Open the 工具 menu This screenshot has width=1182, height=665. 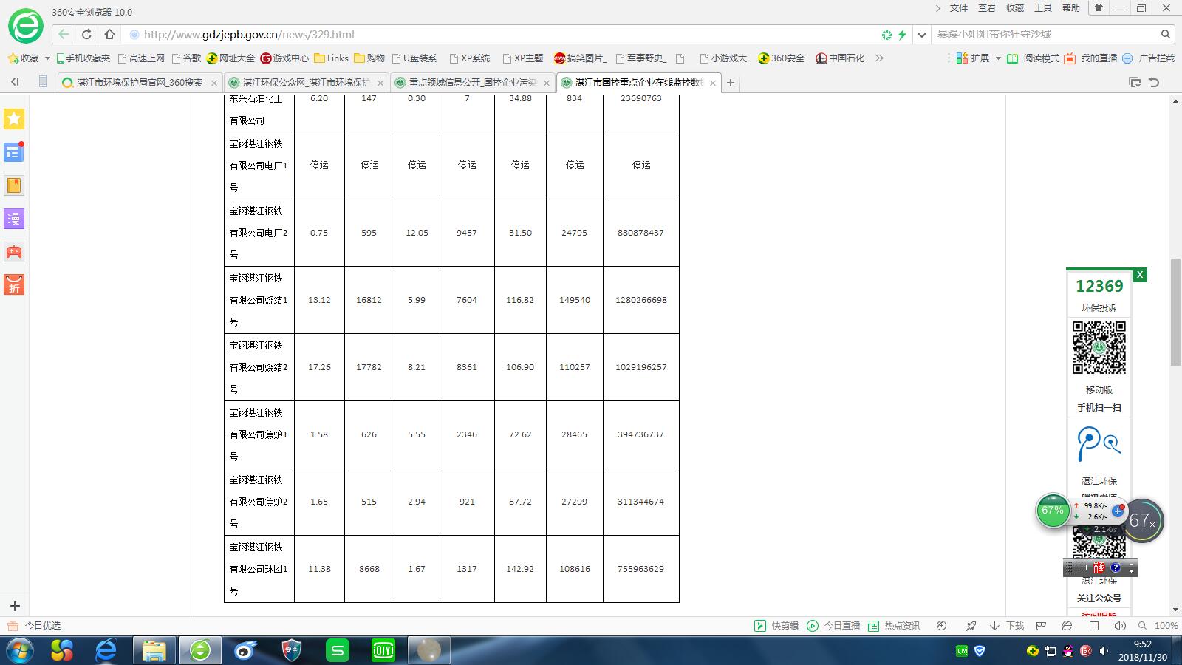pyautogui.click(x=1043, y=8)
